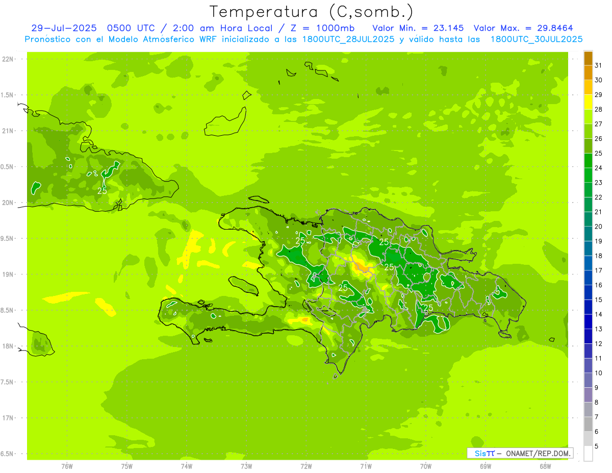
Task: Click the "28" color bar label
Action: (x=598, y=109)
